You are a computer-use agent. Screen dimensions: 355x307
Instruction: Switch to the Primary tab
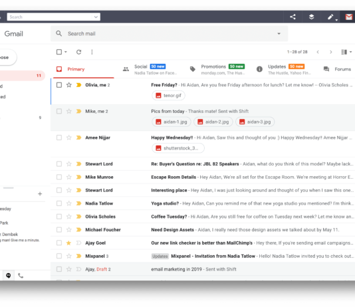coord(83,69)
